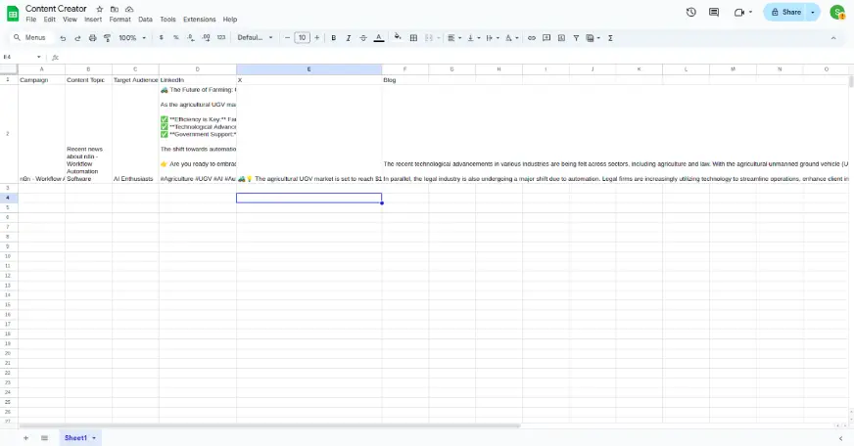Select the paint format tool
854x446 pixels.
(107, 38)
